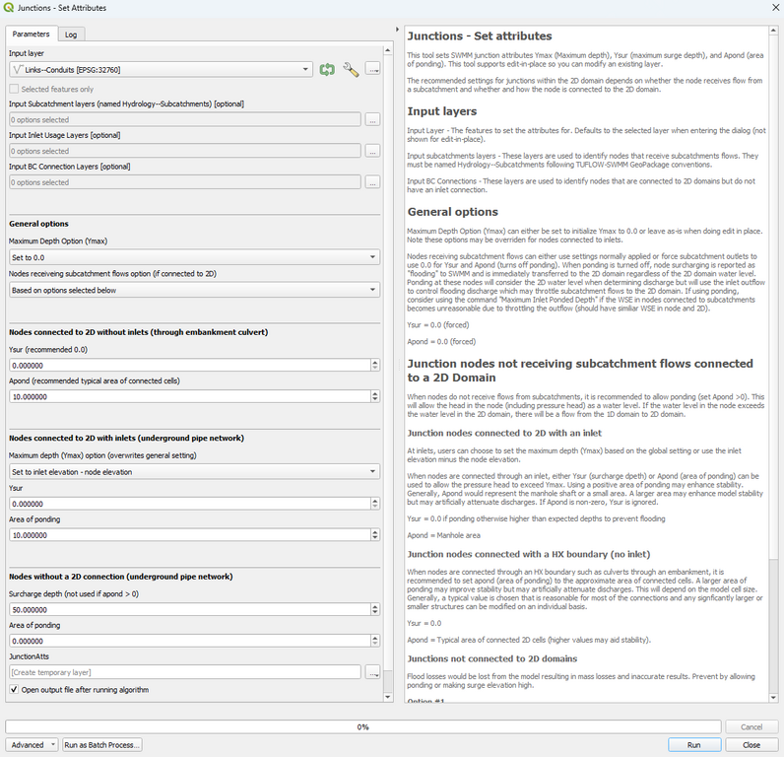Click the Surcharge depth input field
Image resolution: width=784 pixels, height=757 pixels.
[187, 608]
